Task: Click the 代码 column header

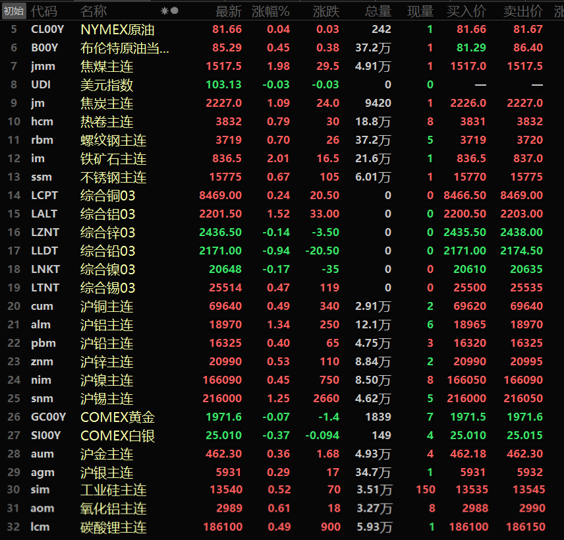Action: pyautogui.click(x=44, y=11)
